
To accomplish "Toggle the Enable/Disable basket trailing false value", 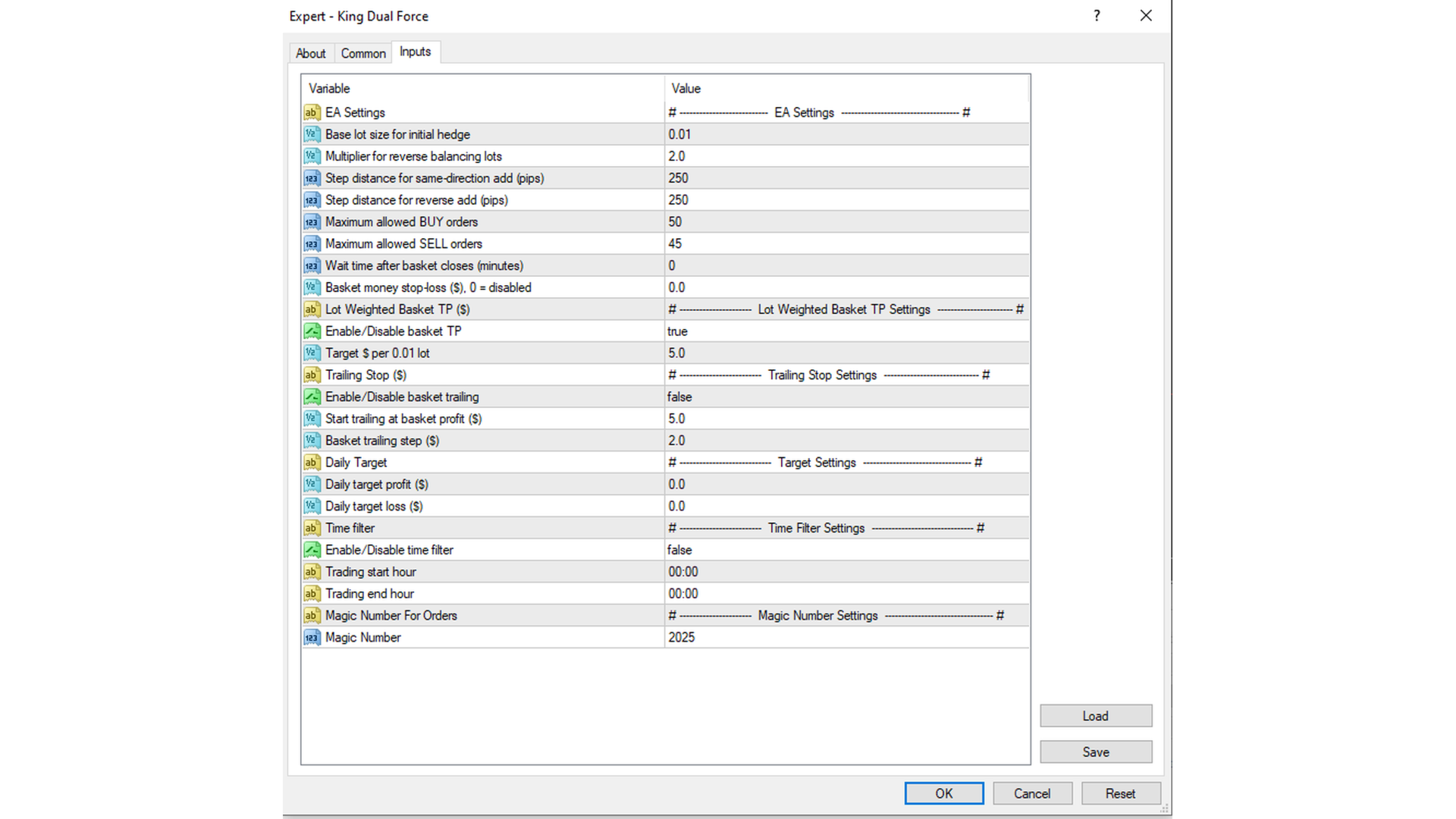I will (x=679, y=397).
